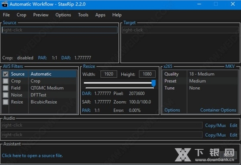241x165 pixels.
Task: Click the resize slider handle
Action: (x=153, y=82)
